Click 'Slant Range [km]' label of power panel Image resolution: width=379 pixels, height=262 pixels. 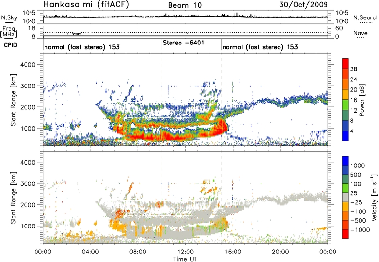click(x=13, y=100)
